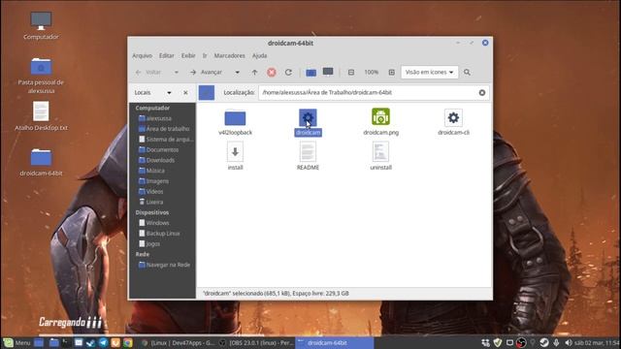Toggle the location bar path mode button
Viewport: 621px width, 349px height.
click(x=207, y=93)
